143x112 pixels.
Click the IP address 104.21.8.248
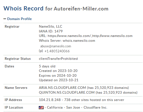click(50, 100)
